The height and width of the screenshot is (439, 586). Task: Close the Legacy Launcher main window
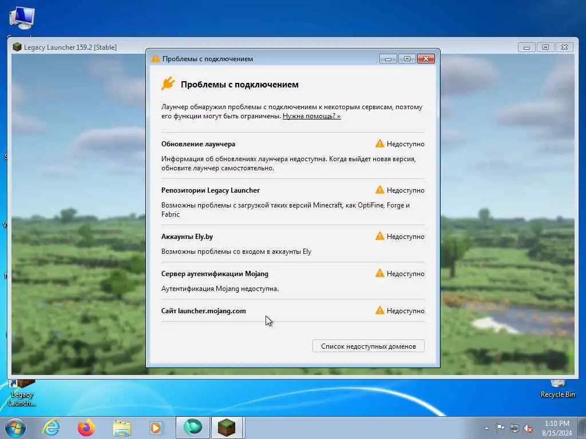coord(564,47)
